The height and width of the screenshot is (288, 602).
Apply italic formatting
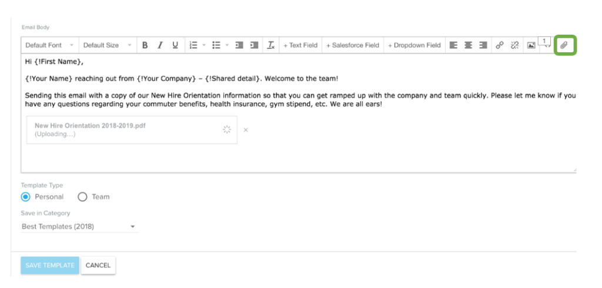pos(160,45)
